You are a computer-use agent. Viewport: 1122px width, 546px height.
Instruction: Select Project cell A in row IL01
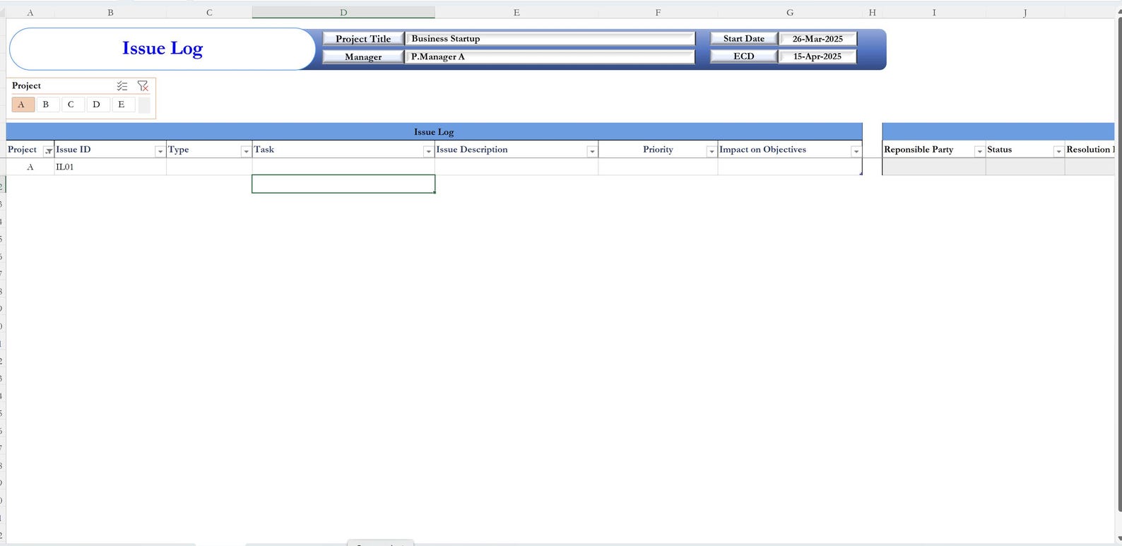click(30, 167)
